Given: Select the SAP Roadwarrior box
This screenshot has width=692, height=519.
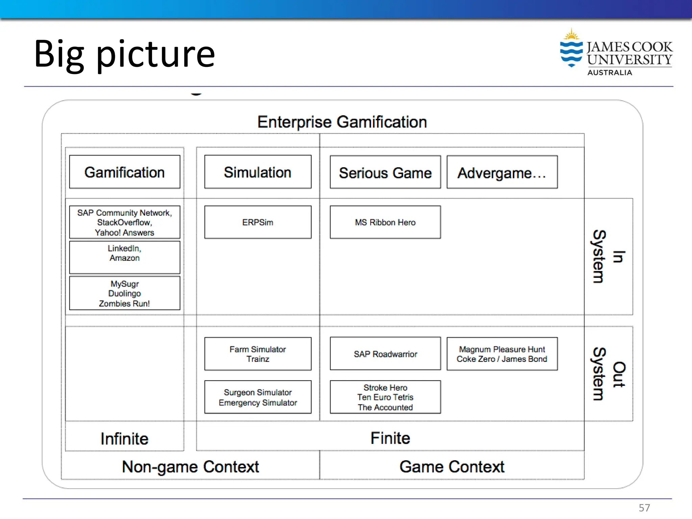Looking at the screenshot, I should pyautogui.click(x=385, y=354).
